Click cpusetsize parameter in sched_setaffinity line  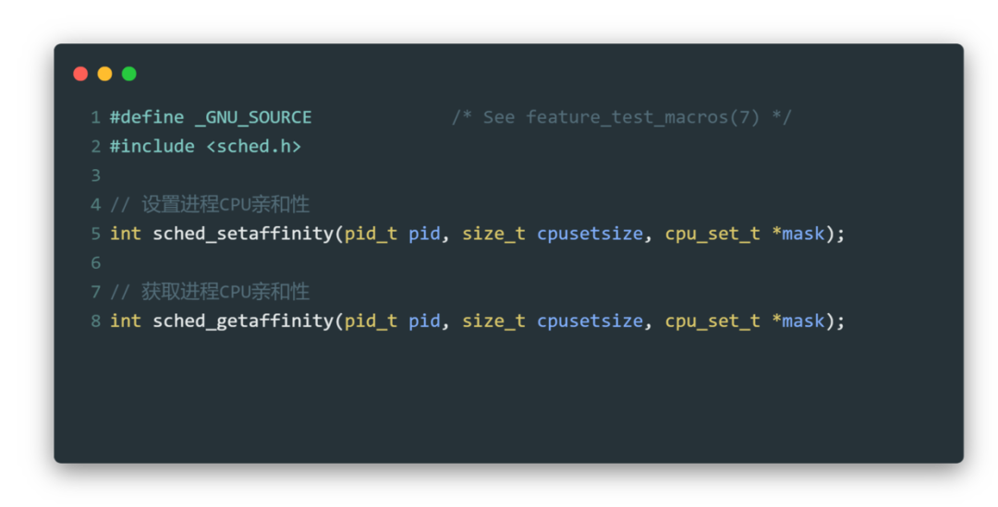590,234
